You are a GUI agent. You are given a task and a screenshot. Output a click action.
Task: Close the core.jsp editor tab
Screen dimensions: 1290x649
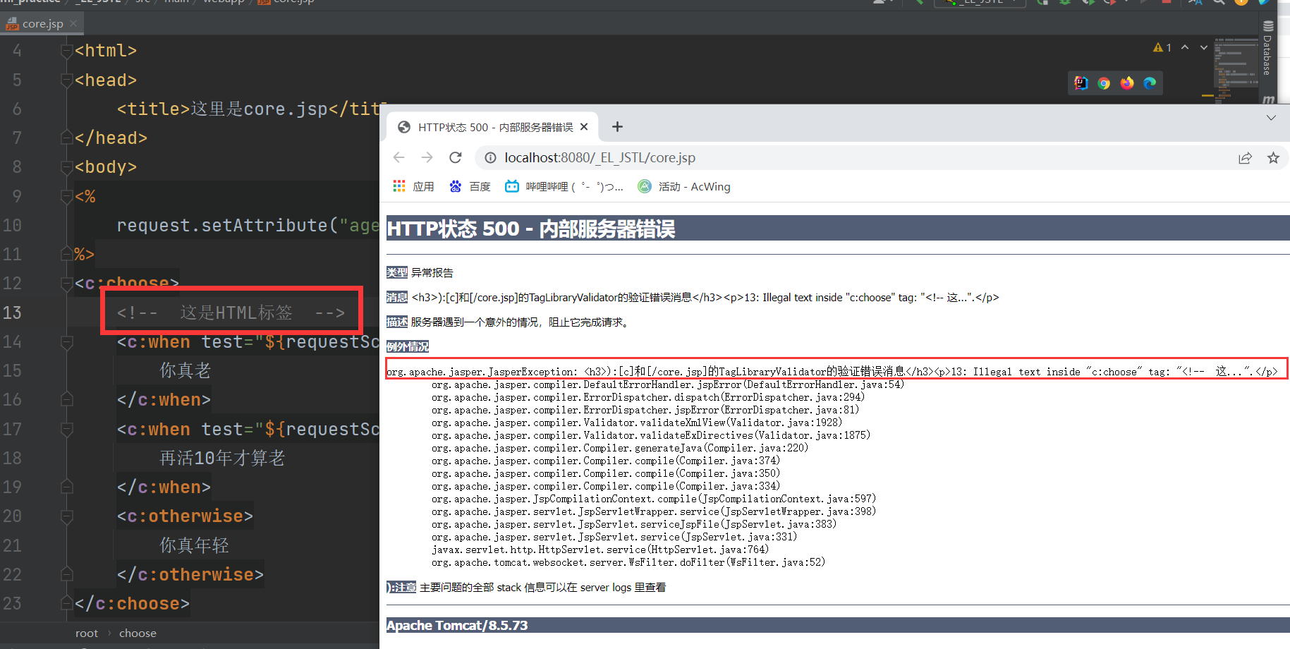pyautogui.click(x=73, y=23)
